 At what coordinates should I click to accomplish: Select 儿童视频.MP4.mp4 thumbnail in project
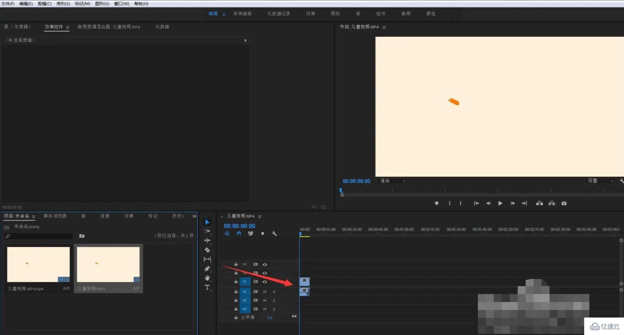click(x=38, y=264)
